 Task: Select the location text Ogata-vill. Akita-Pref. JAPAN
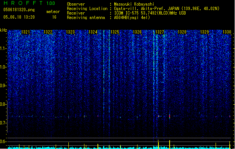(146, 9)
